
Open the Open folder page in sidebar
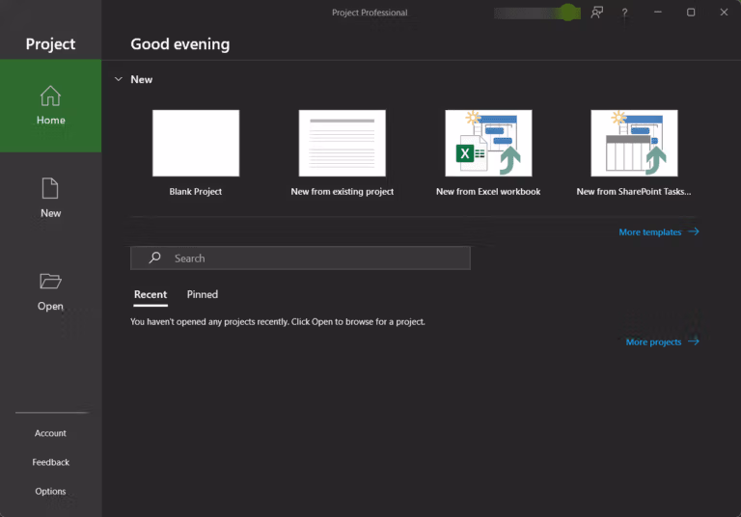(50, 291)
